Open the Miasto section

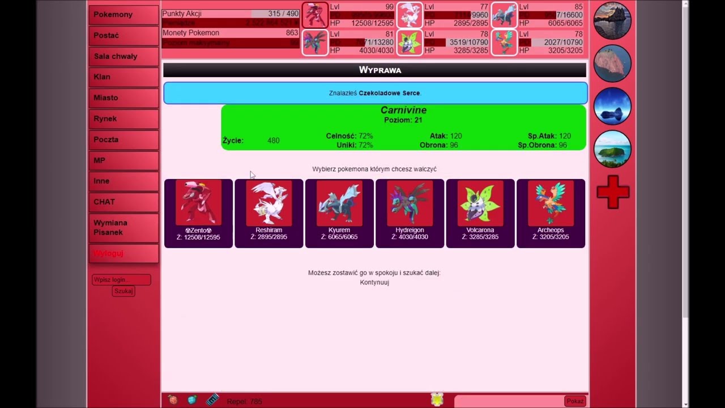(123, 98)
